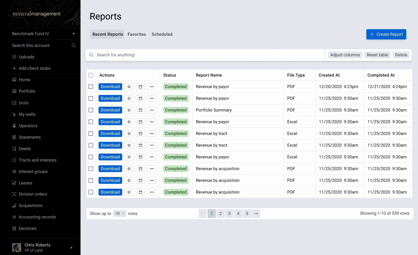The width and height of the screenshot is (418, 255).
Task: Click Chris Roberts profile avatar
Action: [17, 248]
